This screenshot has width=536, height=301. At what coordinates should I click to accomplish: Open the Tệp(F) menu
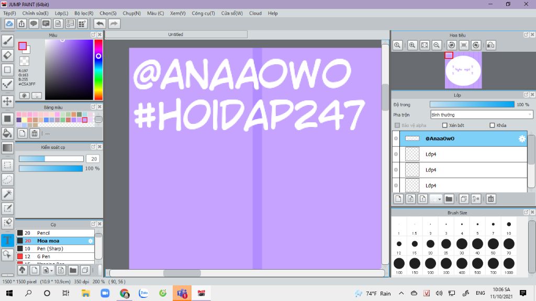[9, 13]
